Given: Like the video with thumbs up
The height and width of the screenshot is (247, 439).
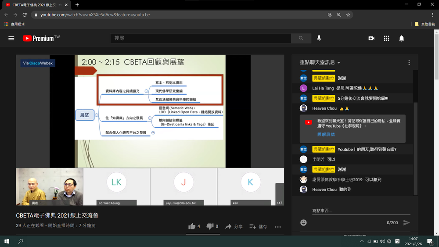Looking at the screenshot, I should 192,226.
